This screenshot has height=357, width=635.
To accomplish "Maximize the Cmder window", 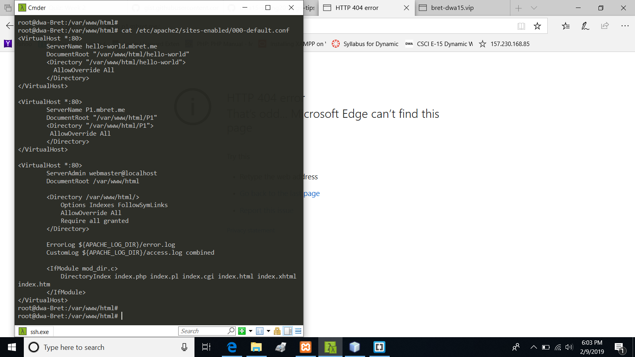I will coord(268,8).
